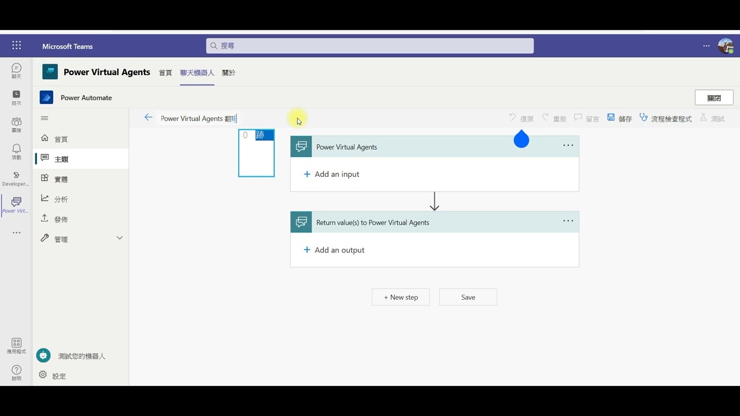Focus the 搜尋 search box

pyautogui.click(x=370, y=46)
